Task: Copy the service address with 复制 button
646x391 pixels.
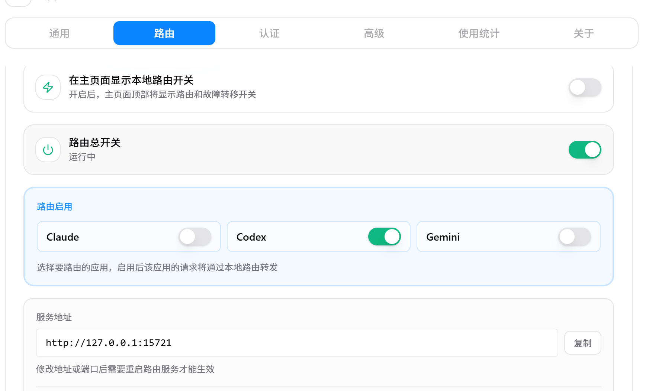Action: (582, 343)
